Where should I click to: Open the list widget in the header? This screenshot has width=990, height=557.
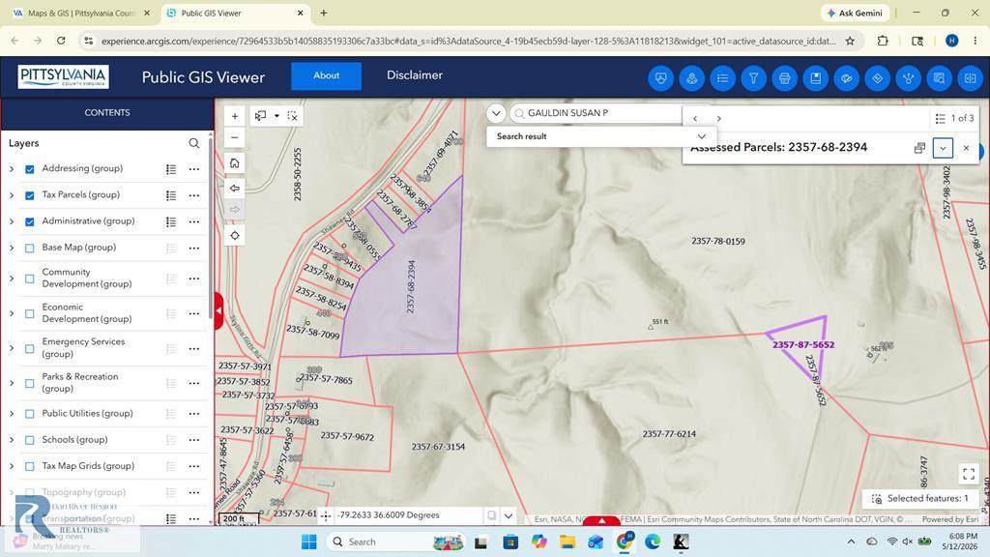(723, 78)
